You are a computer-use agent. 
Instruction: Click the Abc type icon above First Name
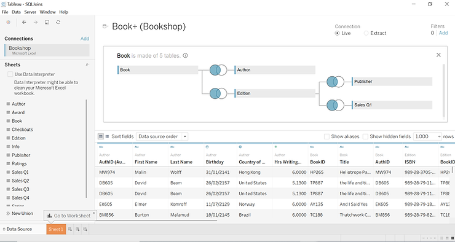point(136,147)
